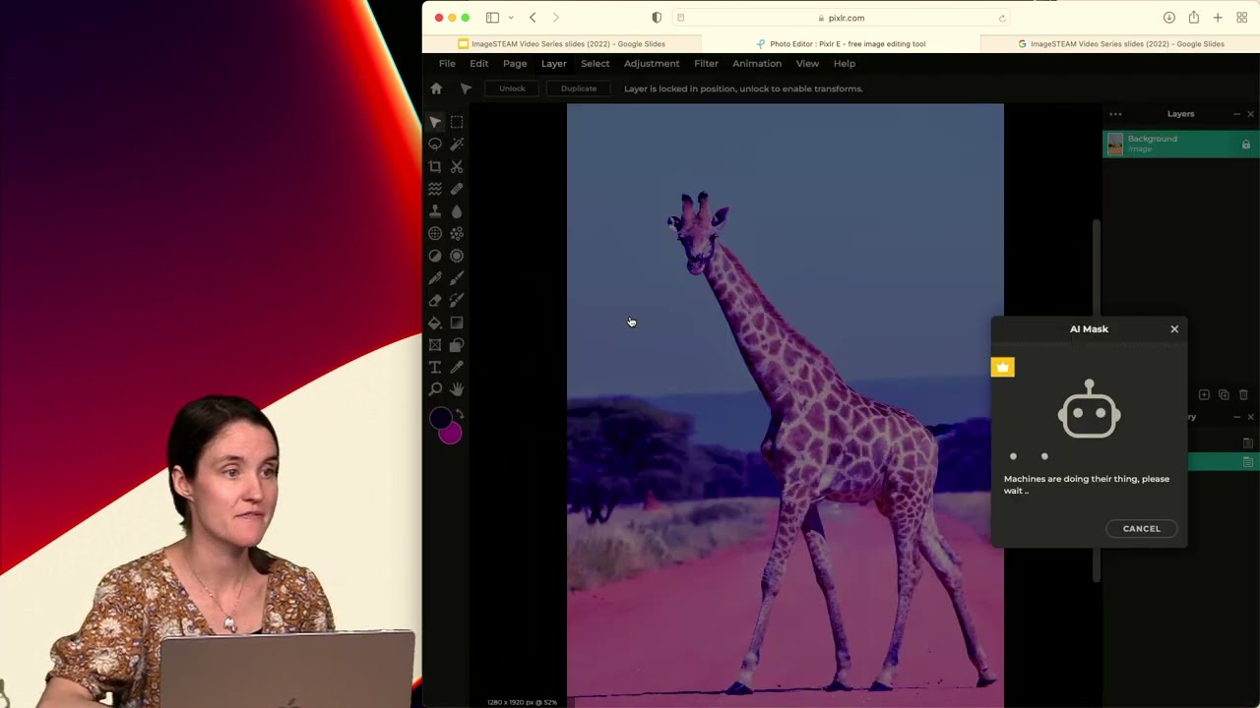
Task: Select the Zoom magnifier tool
Action: click(435, 389)
